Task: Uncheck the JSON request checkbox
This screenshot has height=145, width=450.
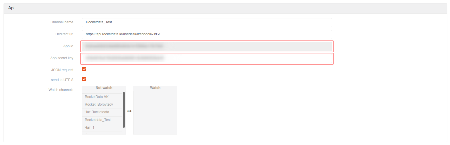Action: tap(84, 69)
